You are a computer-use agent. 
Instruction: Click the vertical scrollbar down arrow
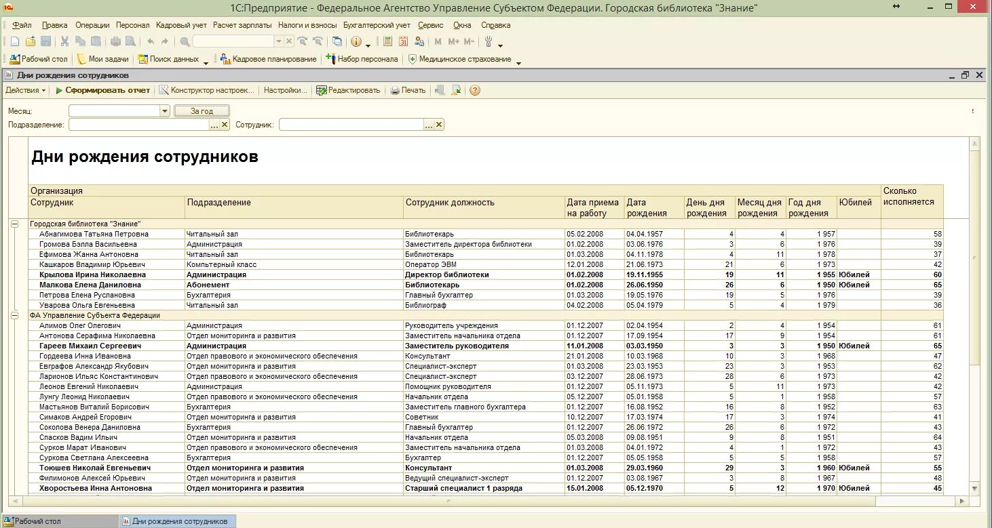(x=975, y=489)
